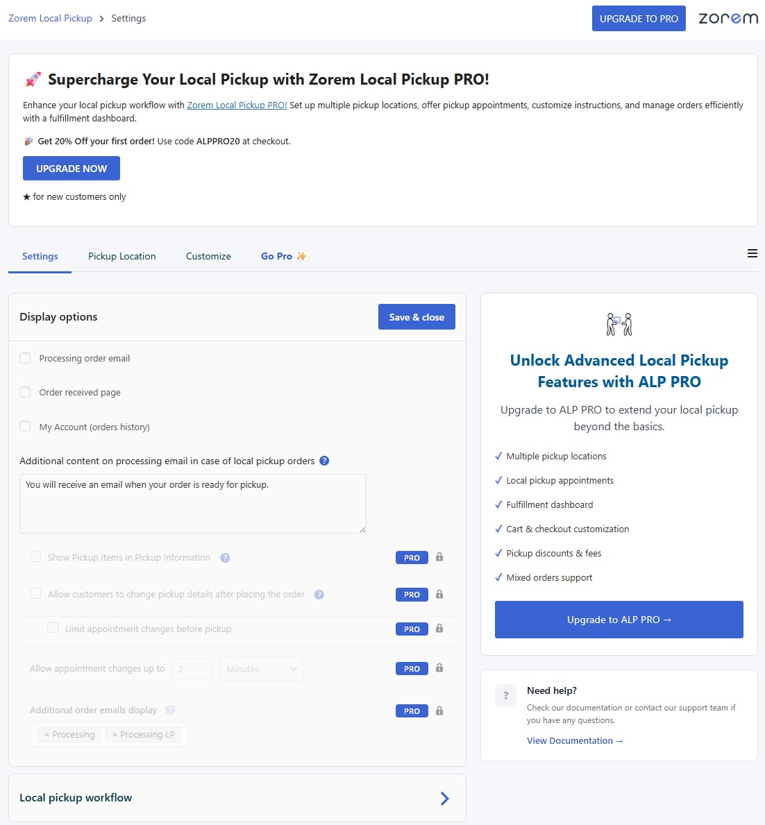Check Limit appointment changes before pickup

click(x=53, y=628)
